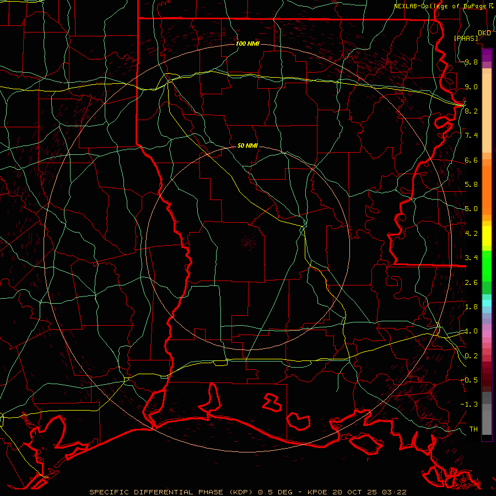
Task: Pick the bright green color bar segment
Action: [487, 266]
